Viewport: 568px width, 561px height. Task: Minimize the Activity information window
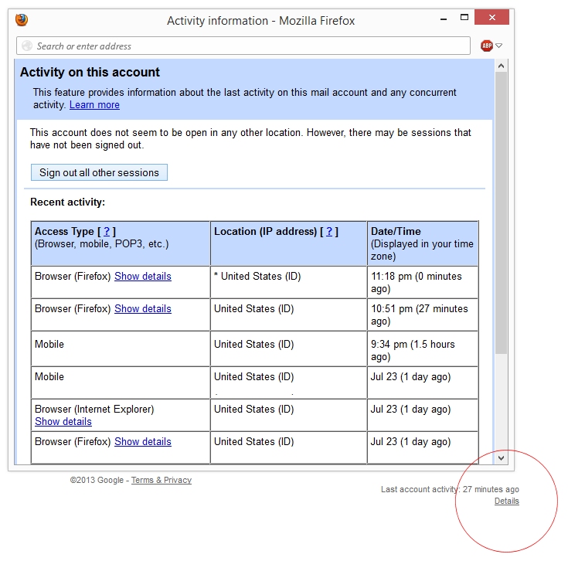[x=444, y=18]
